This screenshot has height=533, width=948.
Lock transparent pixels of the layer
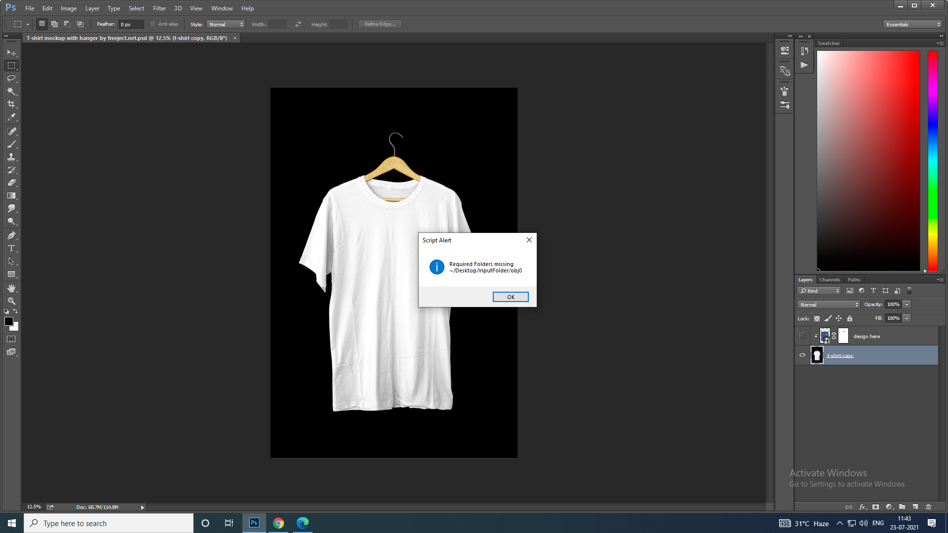point(816,318)
